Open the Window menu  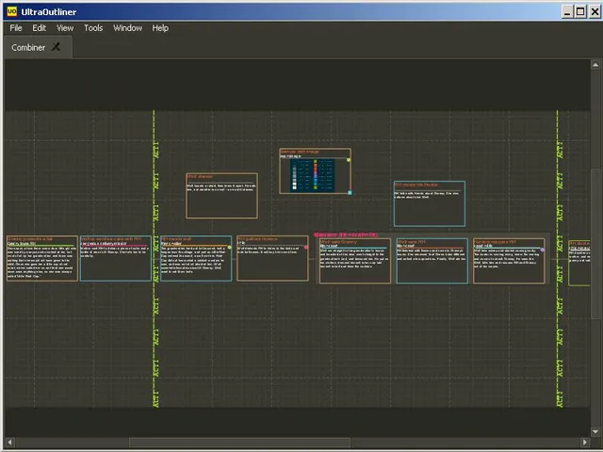[128, 28]
